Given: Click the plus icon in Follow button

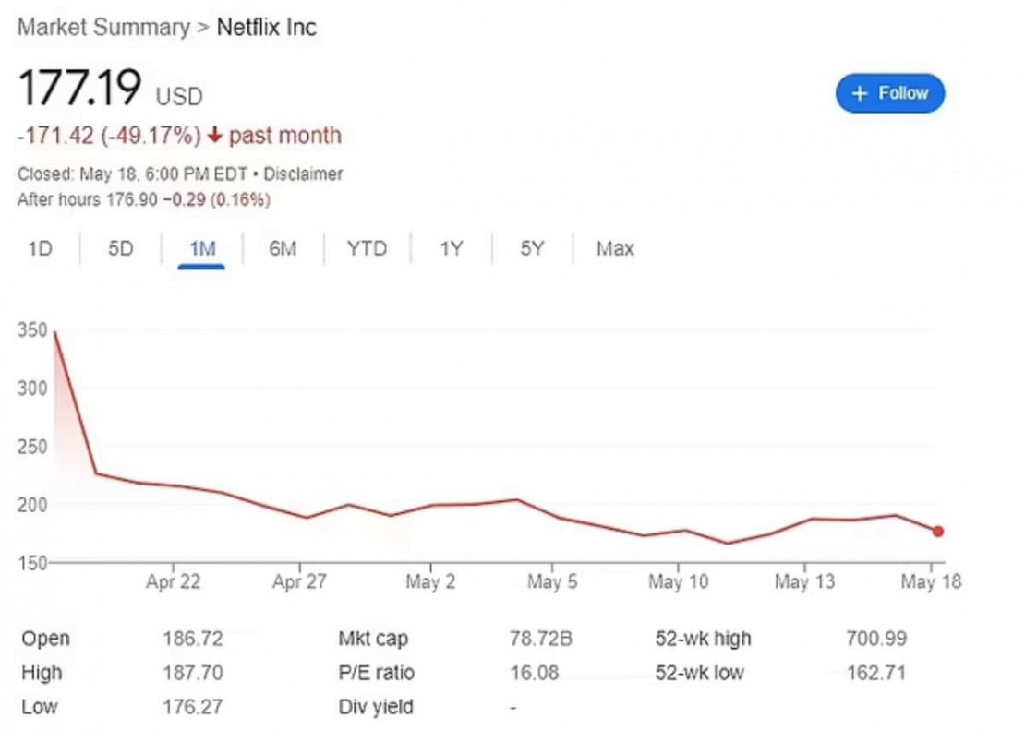Looking at the screenshot, I should coord(859,93).
